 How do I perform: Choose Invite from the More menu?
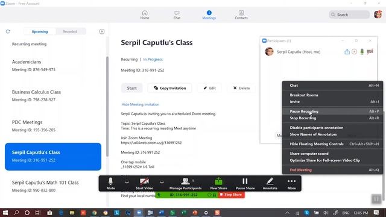pyautogui.click(x=332, y=102)
